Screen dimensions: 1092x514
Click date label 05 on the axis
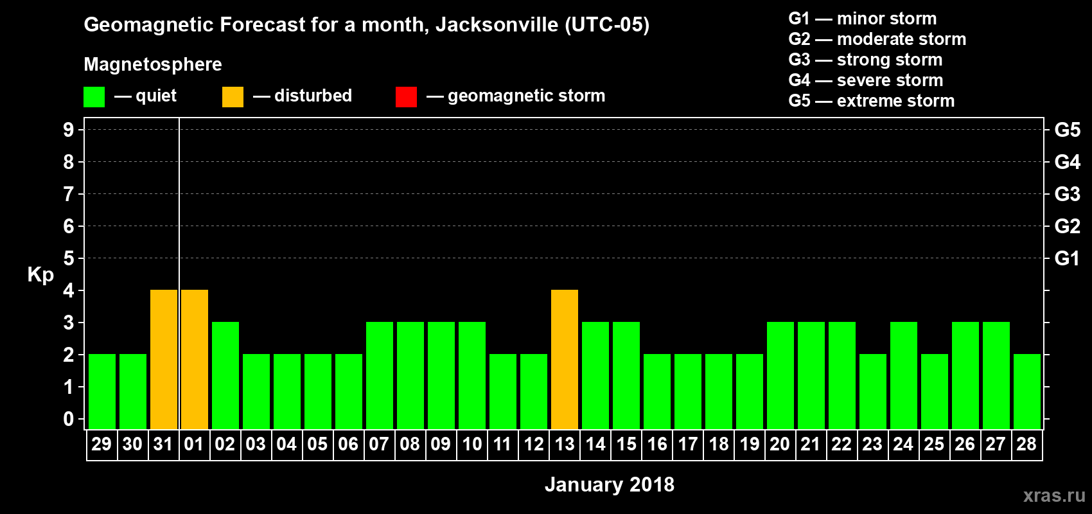pos(317,444)
